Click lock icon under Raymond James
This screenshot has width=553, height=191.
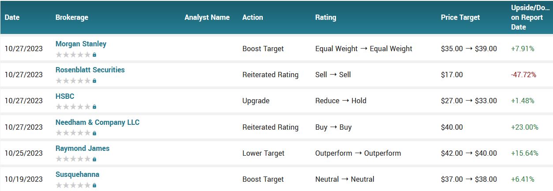tap(94, 159)
